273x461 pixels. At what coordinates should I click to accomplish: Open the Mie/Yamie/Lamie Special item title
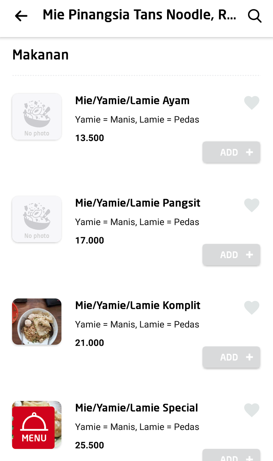coord(136,408)
